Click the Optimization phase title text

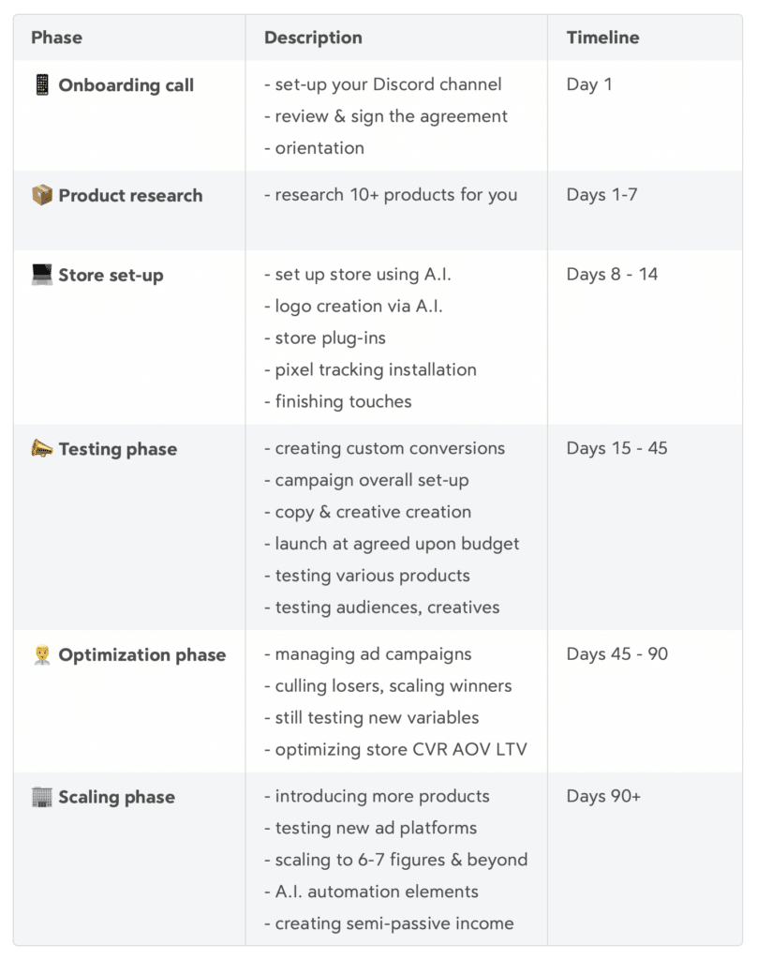(x=141, y=655)
